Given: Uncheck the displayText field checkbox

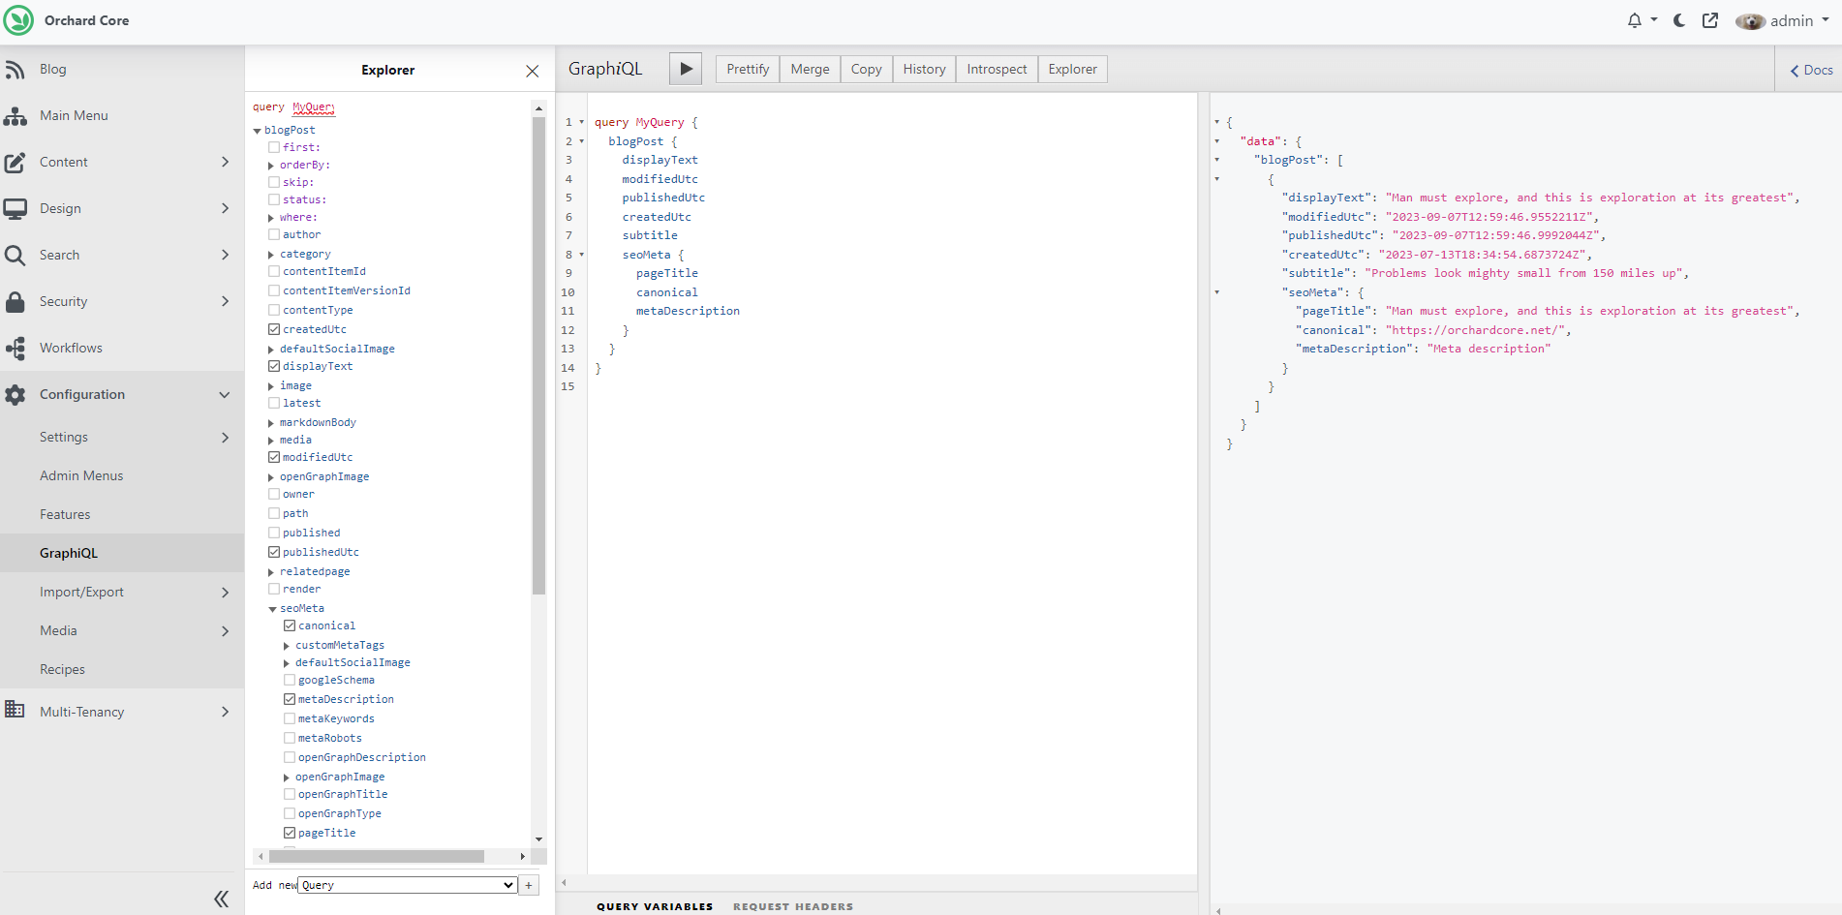Looking at the screenshot, I should [x=274, y=366].
